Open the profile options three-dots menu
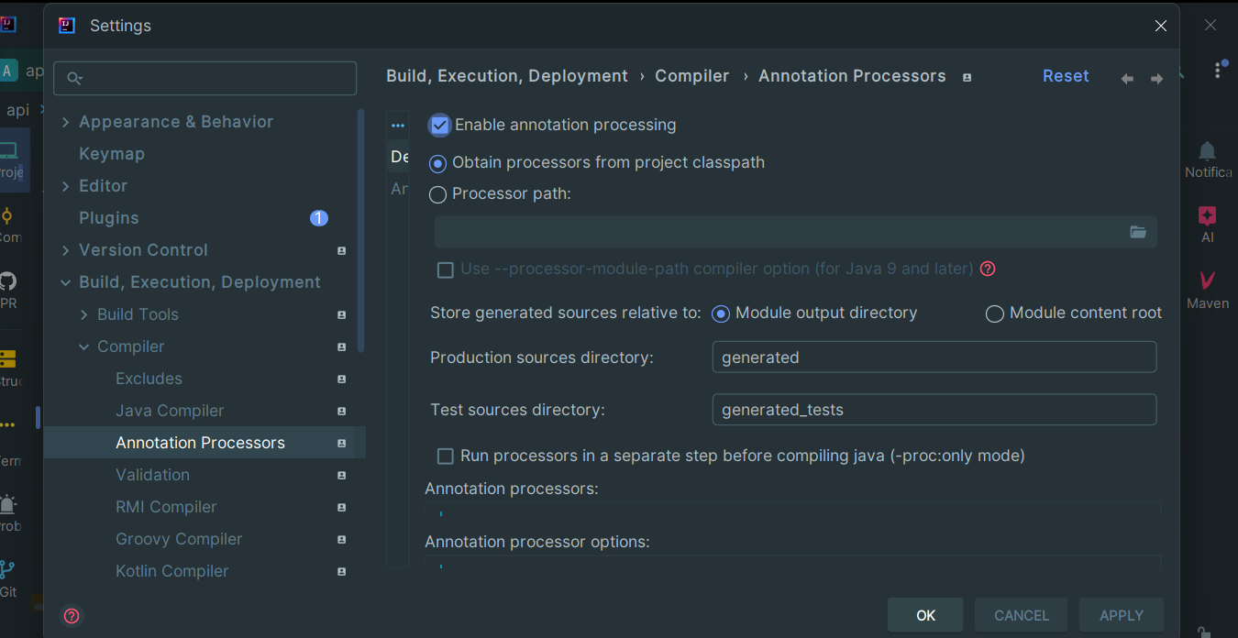This screenshot has height=638, width=1238. [397, 126]
